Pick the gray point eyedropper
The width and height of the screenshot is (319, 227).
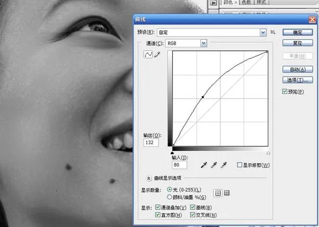pyautogui.click(x=213, y=165)
